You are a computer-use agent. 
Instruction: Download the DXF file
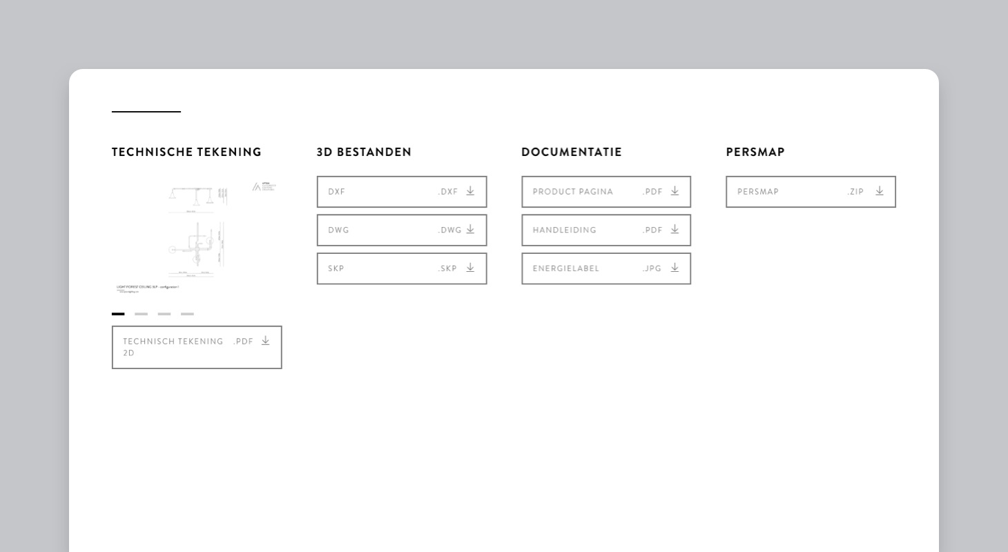click(x=402, y=192)
